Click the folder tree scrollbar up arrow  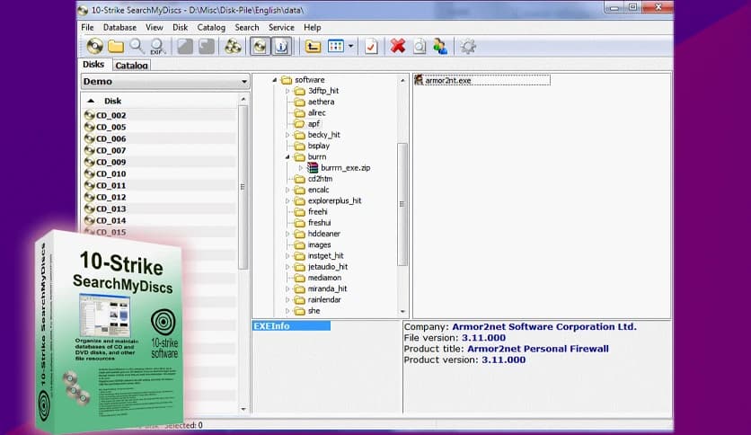402,80
